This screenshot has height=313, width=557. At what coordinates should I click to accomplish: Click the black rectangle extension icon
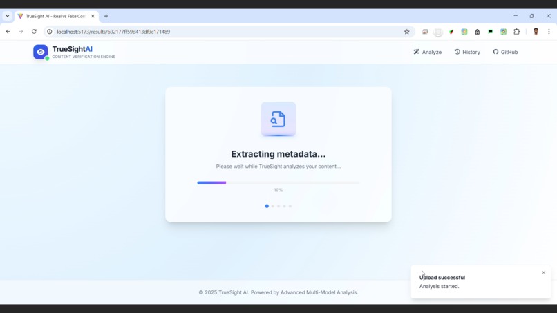click(x=490, y=32)
